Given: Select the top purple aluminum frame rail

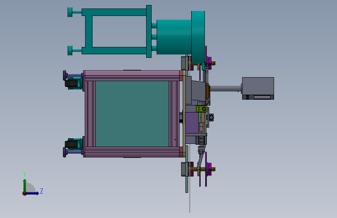Looking at the screenshot, I should click(131, 76).
